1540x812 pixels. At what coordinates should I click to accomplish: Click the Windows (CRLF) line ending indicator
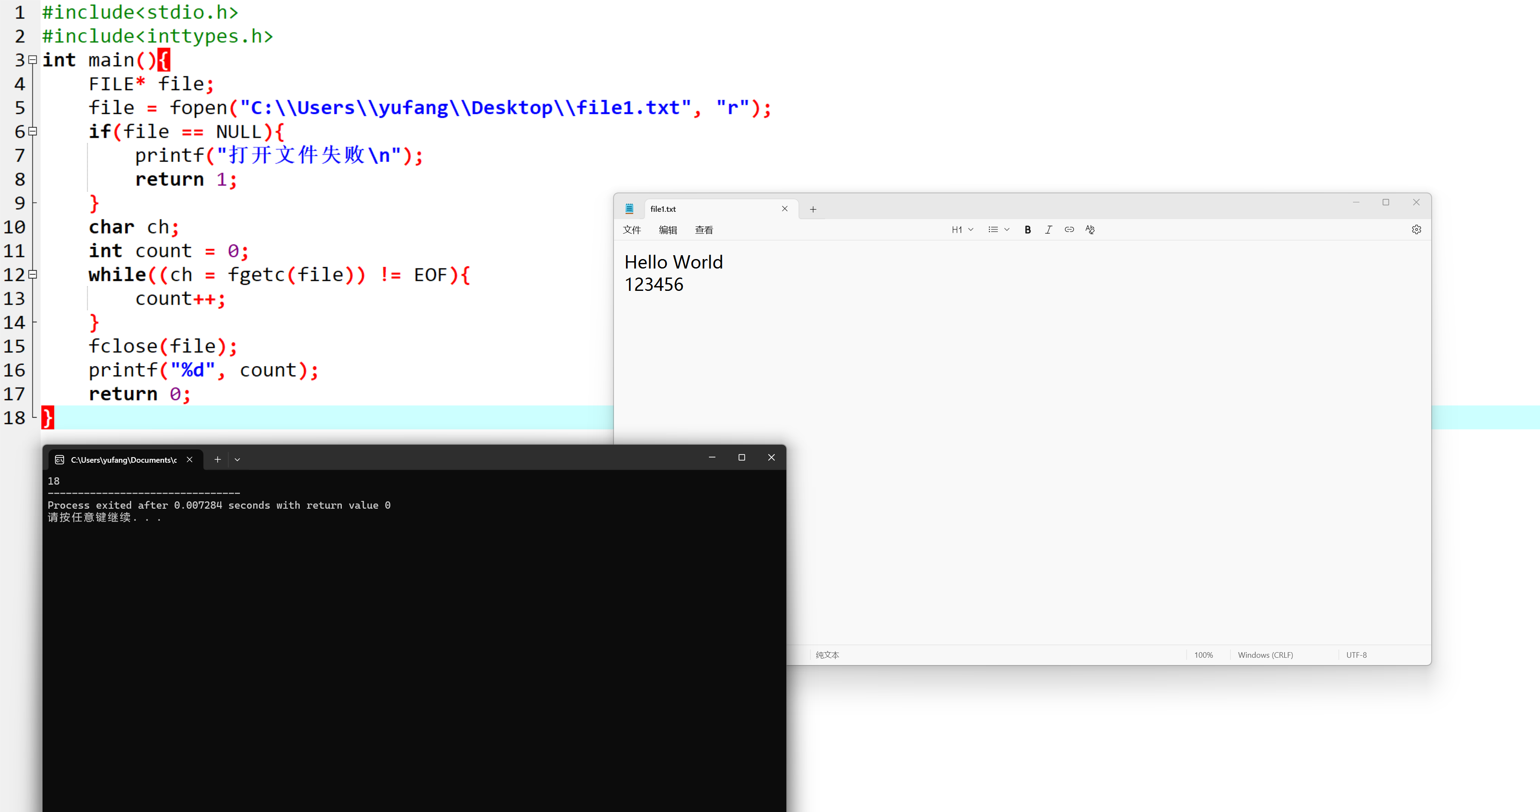pos(1265,655)
